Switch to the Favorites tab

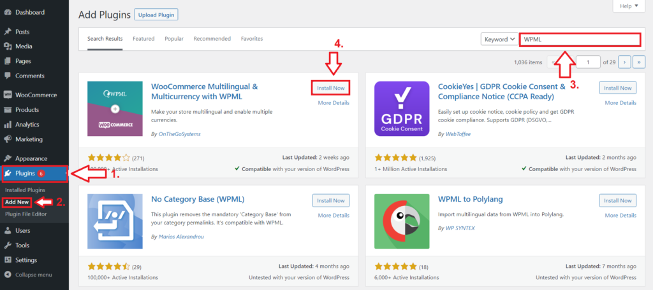pyautogui.click(x=252, y=39)
